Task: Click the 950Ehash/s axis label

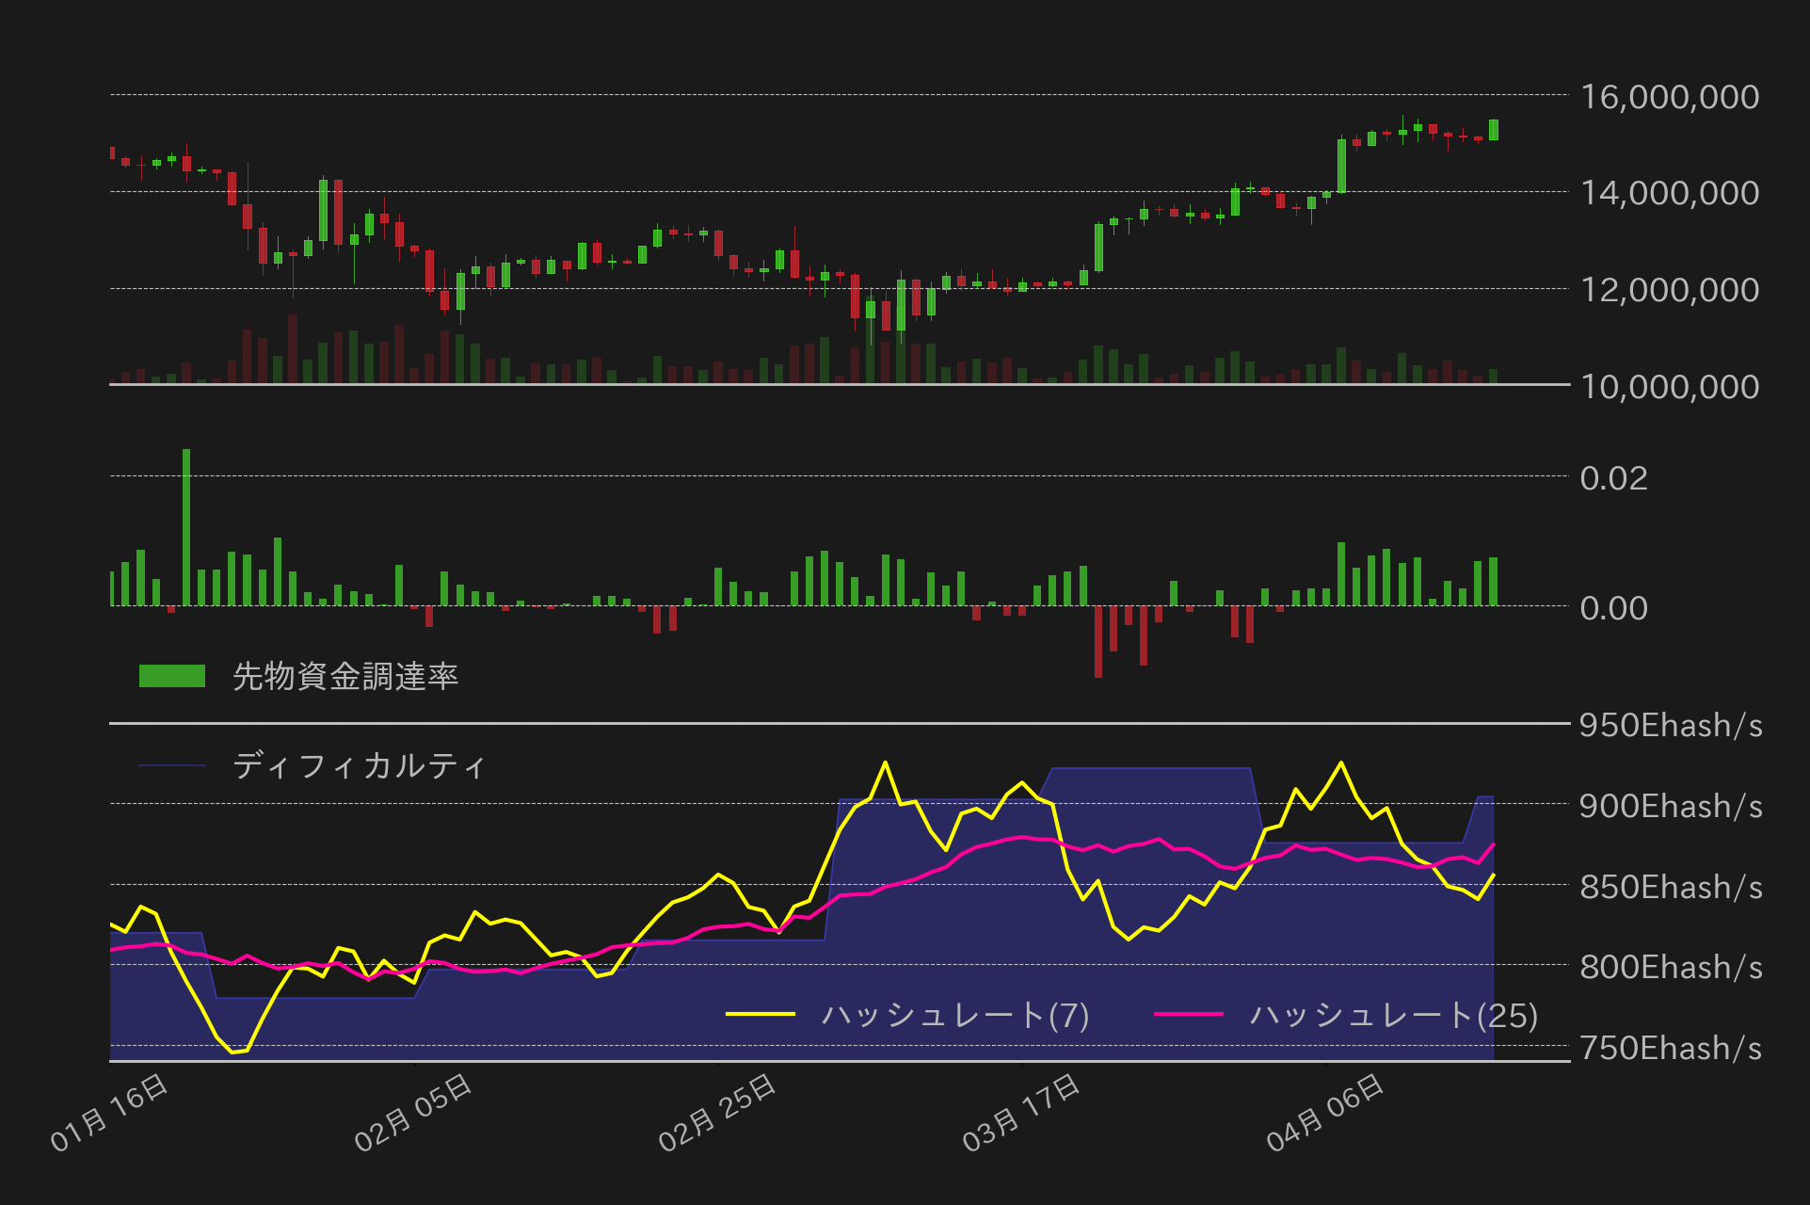Action: pyautogui.click(x=1670, y=725)
